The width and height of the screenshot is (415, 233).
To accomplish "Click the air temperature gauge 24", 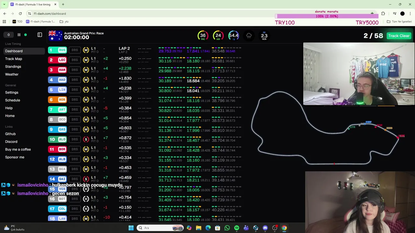I will [218, 36].
